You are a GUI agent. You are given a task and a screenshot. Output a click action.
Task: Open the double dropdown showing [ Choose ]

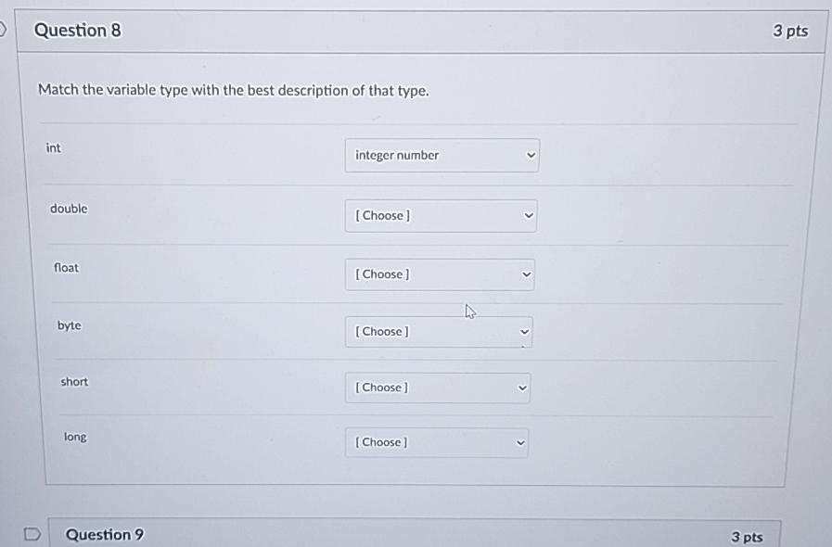[441, 215]
